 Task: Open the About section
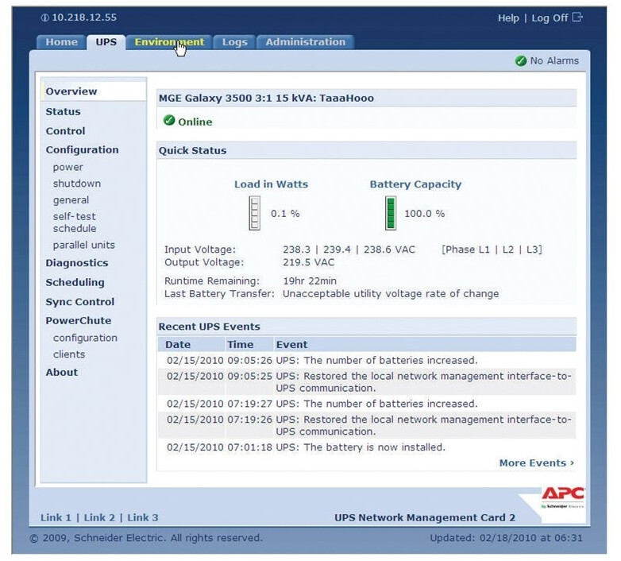61,373
